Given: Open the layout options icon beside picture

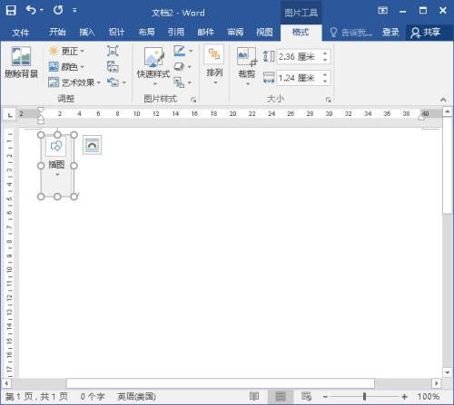Looking at the screenshot, I should click(92, 145).
